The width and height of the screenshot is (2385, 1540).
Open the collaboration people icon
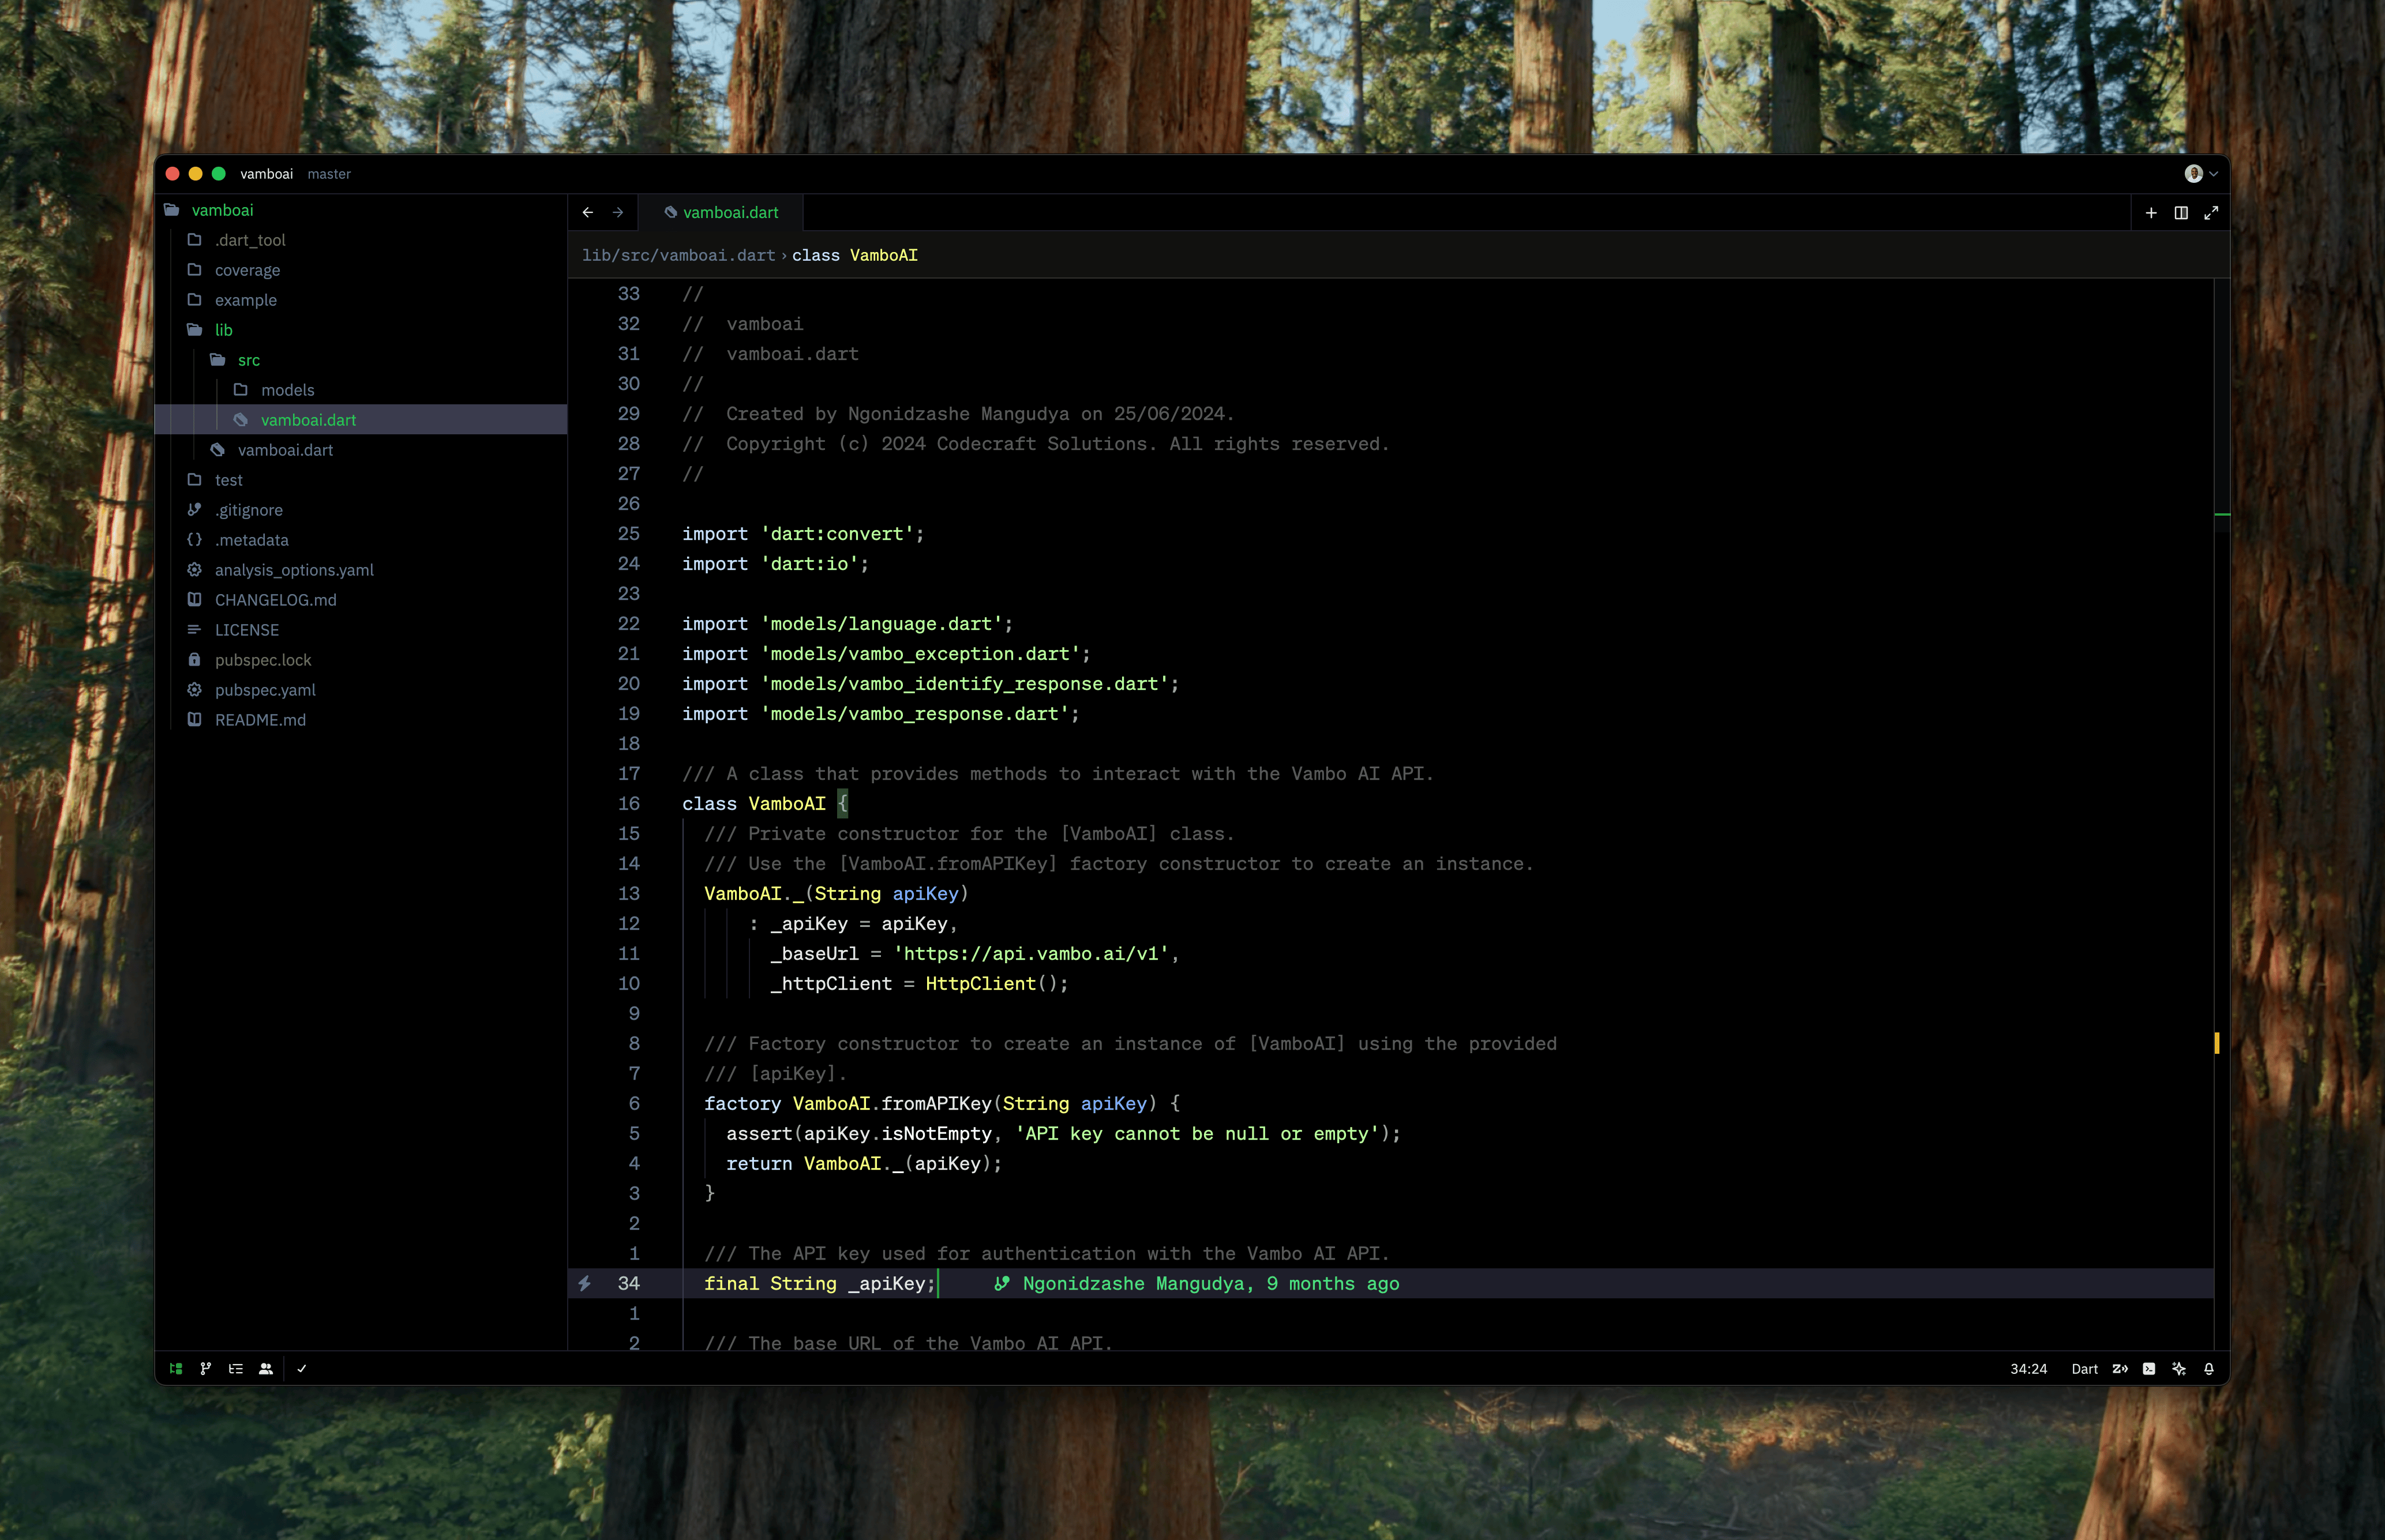[x=266, y=1369]
